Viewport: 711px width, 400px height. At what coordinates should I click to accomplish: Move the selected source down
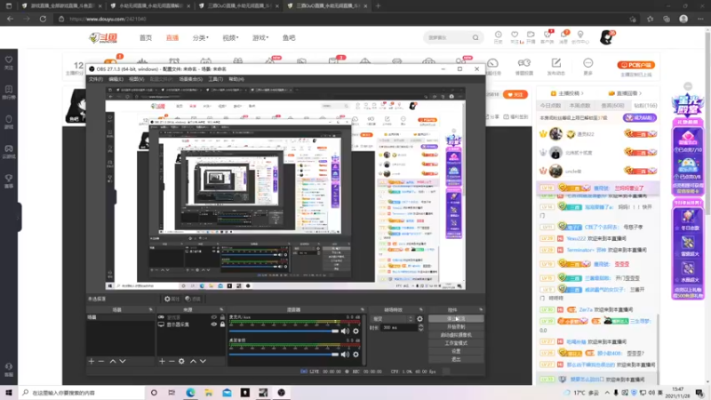point(204,362)
